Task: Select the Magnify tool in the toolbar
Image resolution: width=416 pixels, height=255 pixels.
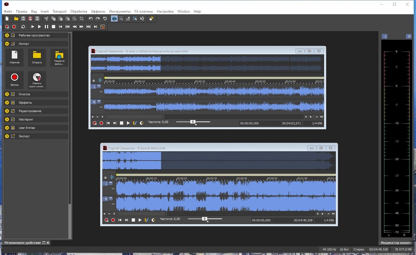Action: tap(121, 19)
